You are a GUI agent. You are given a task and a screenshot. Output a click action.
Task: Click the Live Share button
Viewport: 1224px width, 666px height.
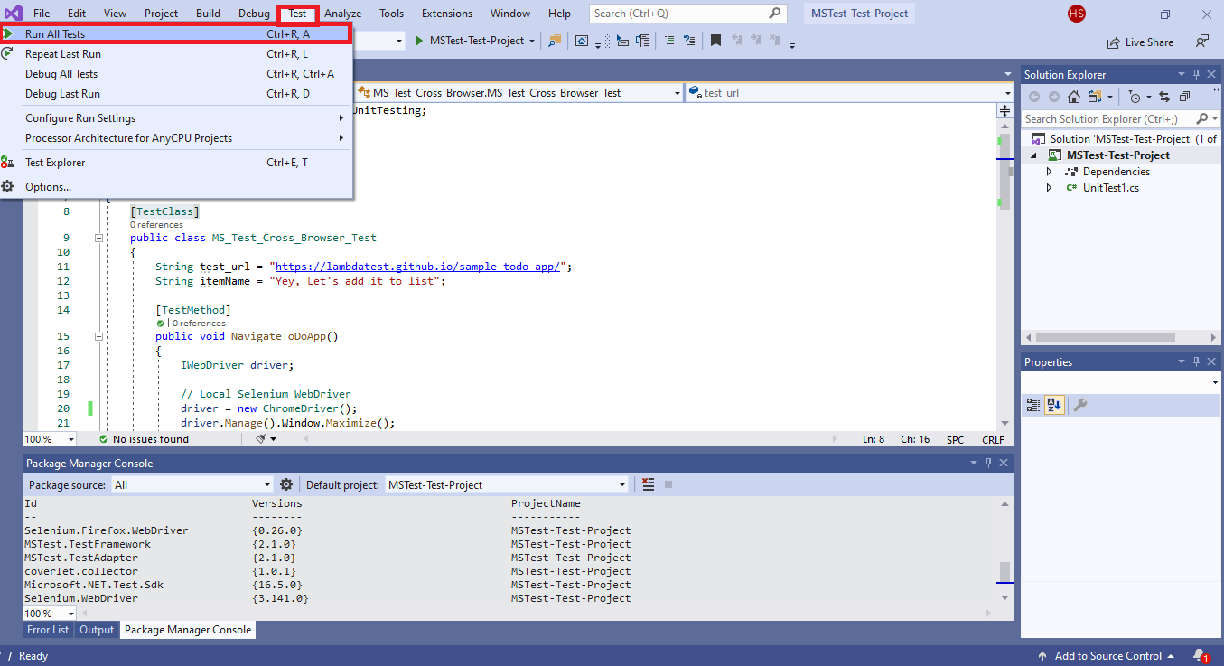tap(1141, 42)
